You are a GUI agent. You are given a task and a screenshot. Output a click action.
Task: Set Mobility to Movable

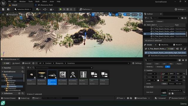[179, 84]
